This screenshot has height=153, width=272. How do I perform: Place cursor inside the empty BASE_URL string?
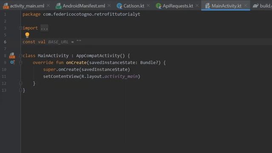79,42
